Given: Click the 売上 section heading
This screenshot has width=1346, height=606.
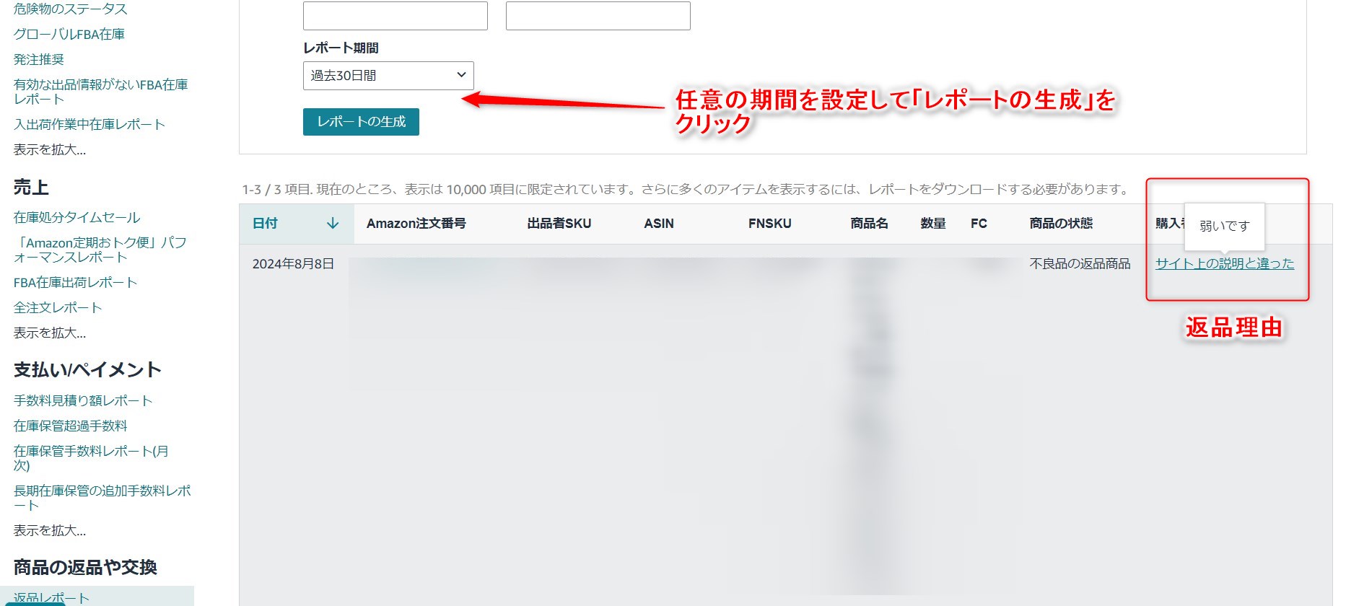Looking at the screenshot, I should coord(31,188).
